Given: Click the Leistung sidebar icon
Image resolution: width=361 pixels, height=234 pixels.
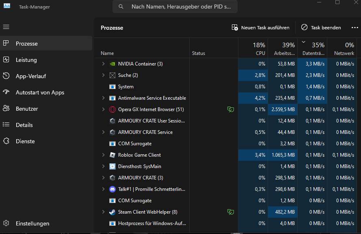Looking at the screenshot, I should [6, 60].
